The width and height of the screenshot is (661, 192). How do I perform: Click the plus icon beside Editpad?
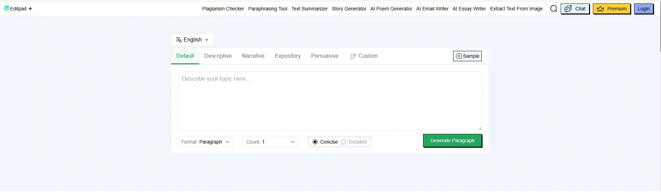[x=30, y=9]
